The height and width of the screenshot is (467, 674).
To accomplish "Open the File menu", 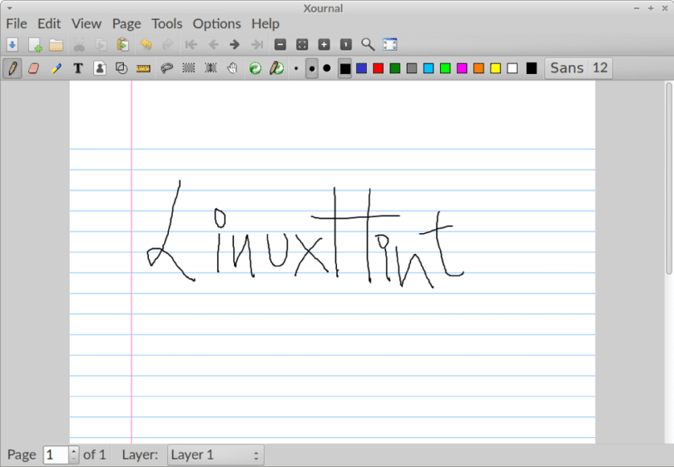I will [x=17, y=23].
